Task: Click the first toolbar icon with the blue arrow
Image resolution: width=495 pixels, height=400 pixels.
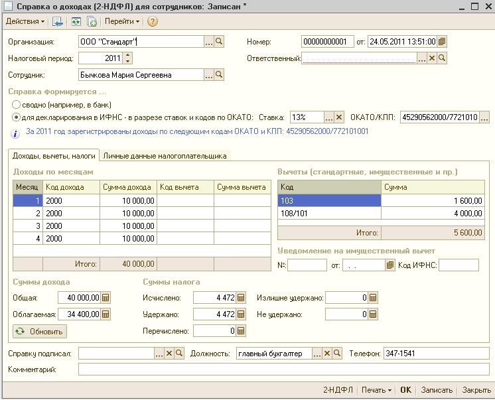Action: click(x=58, y=21)
